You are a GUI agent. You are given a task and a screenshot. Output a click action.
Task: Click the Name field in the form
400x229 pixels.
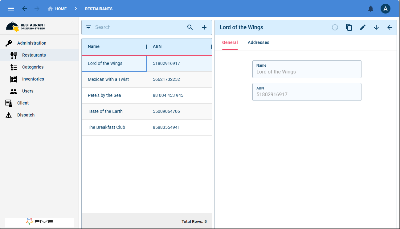pyautogui.click(x=307, y=69)
